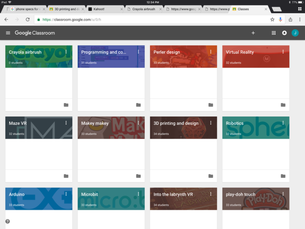
Task: Open the Crayola airbrush class
Action: tap(25, 52)
